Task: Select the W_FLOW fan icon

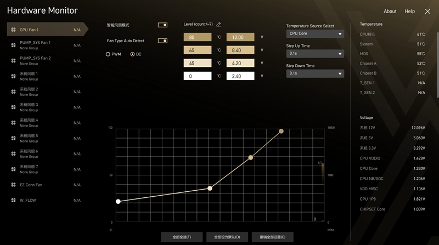Action: click(13, 200)
